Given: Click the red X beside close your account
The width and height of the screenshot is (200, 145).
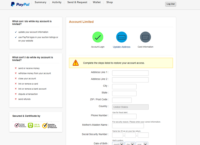Looking at the screenshot, I should click(16, 78).
